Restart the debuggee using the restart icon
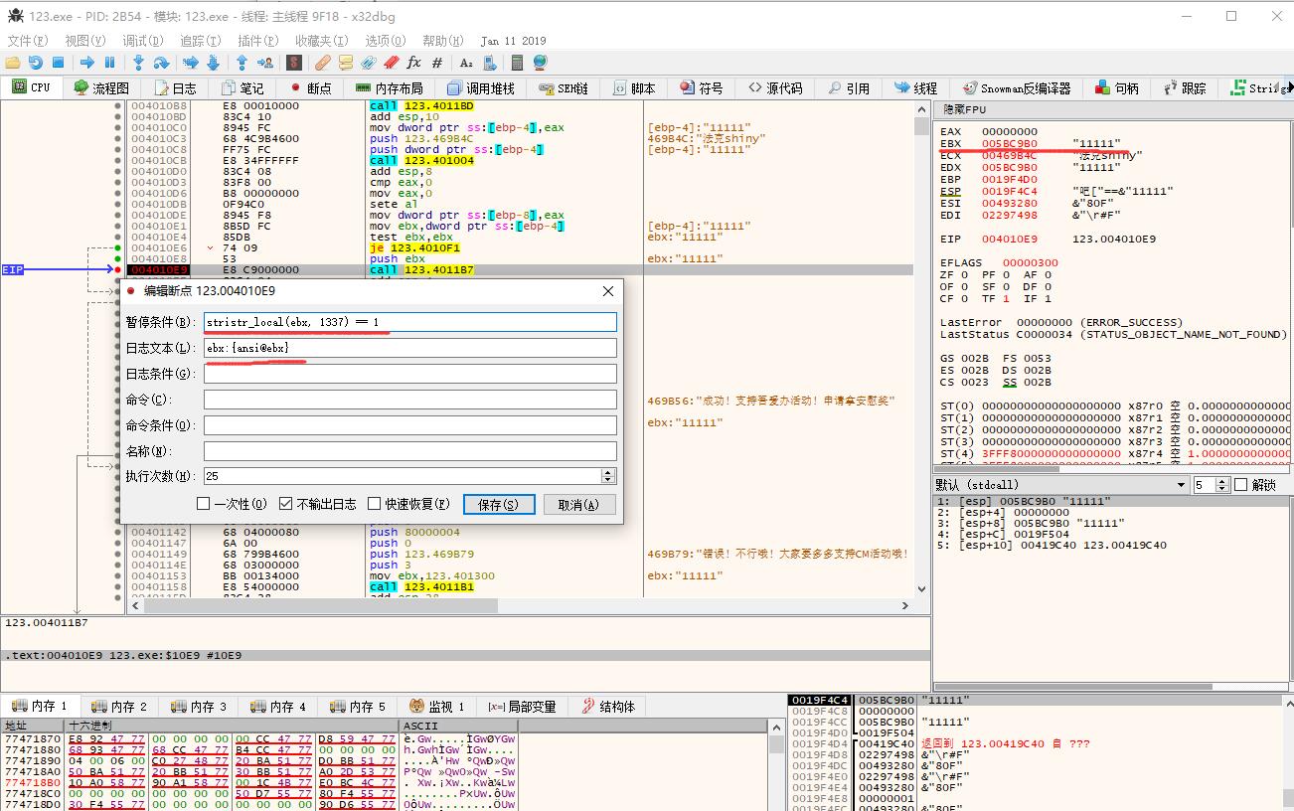Viewport: 1294px width, 811px height. 35,63
